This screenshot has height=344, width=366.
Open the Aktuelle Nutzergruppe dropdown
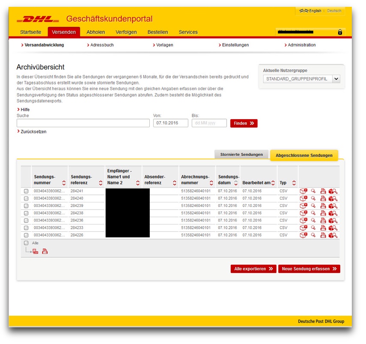coord(302,79)
